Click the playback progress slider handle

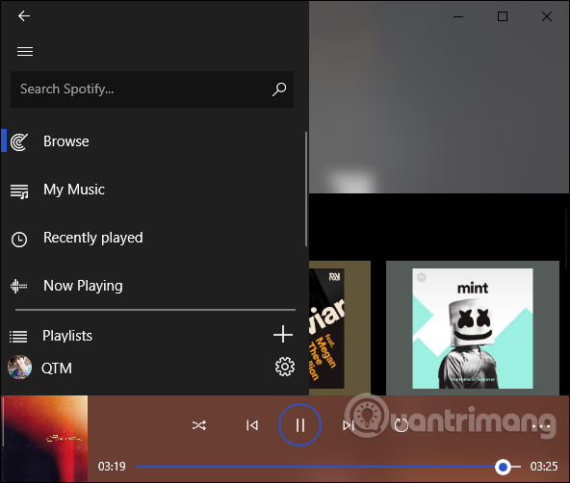pyautogui.click(x=503, y=467)
